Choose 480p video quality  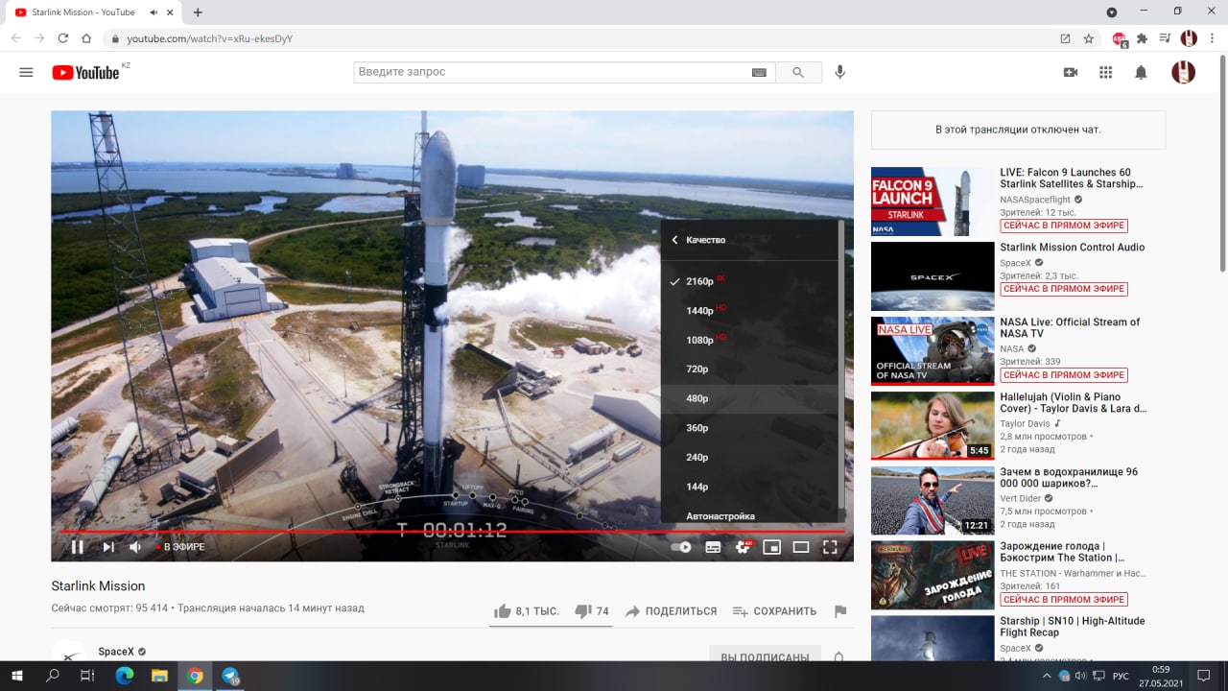pyautogui.click(x=749, y=398)
